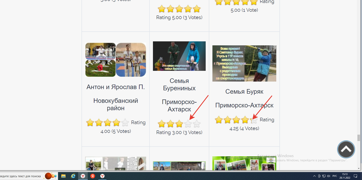Open Internet Explorer from the taskbar
Image resolution: width=362 pixels, height=180 pixels.
[x=73, y=176]
